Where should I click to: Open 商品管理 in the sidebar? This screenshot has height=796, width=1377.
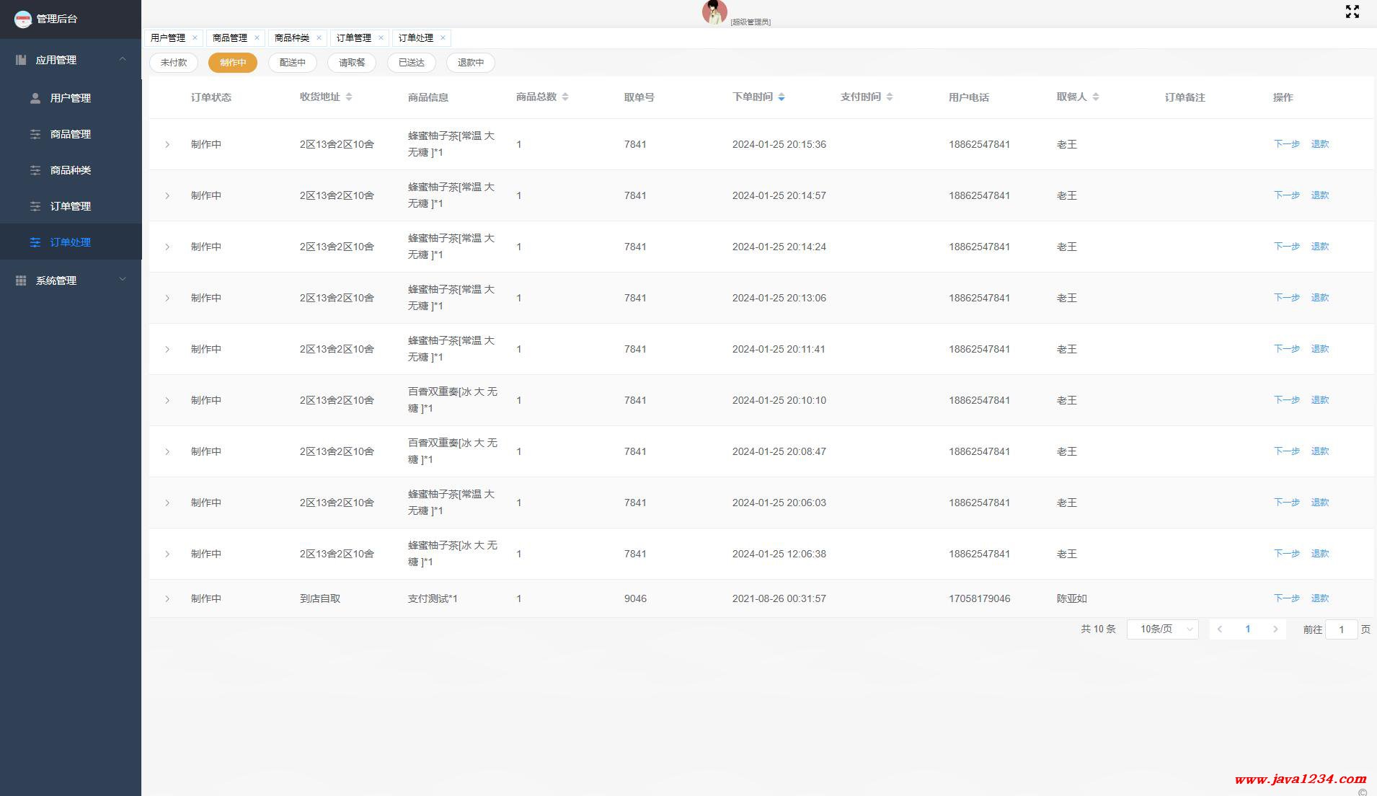tap(71, 134)
